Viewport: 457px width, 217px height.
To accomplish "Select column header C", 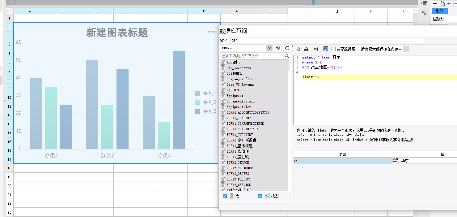I will click(x=96, y=11).
